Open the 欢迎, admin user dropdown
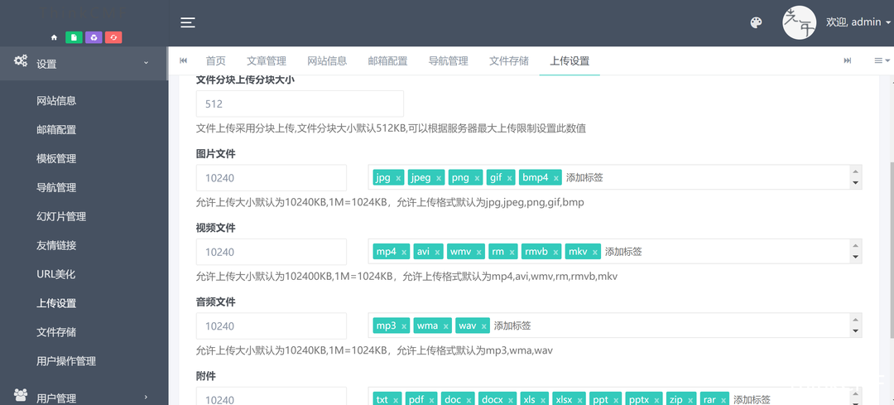 tap(858, 22)
